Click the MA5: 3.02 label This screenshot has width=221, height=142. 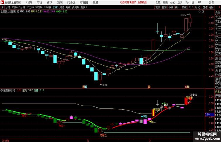pos(25,12)
